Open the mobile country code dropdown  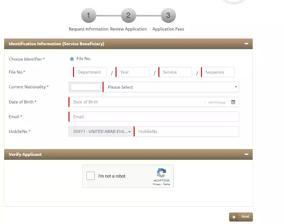click(x=101, y=131)
